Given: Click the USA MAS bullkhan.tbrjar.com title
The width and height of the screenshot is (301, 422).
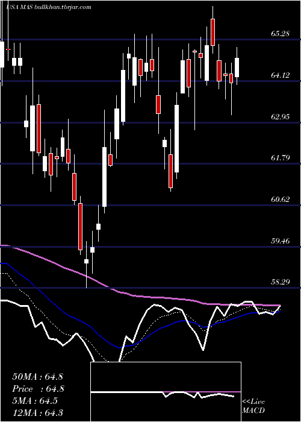Looking at the screenshot, I should tap(48, 7).
